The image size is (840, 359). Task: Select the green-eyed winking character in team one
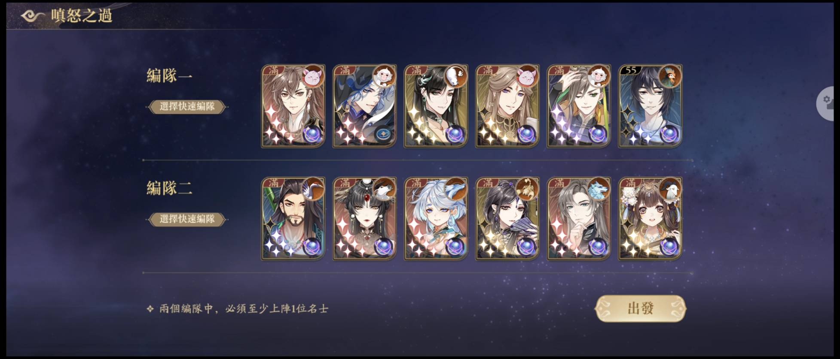(578, 106)
